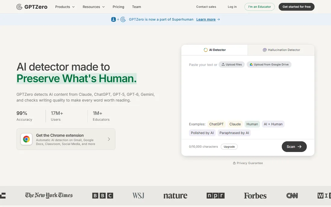Click the Upgrade button

click(x=229, y=147)
